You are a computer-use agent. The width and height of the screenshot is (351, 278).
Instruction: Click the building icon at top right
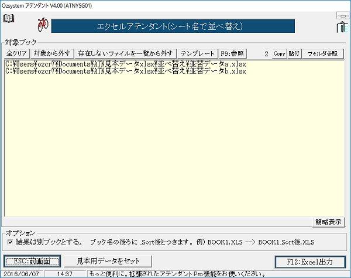tap(343, 27)
